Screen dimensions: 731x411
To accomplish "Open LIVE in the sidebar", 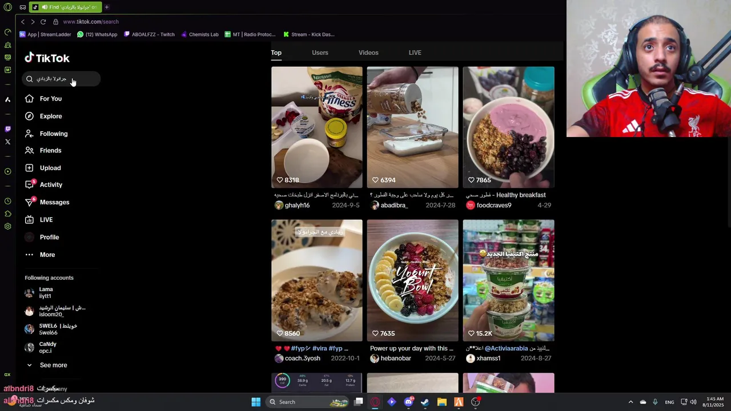I will (x=39, y=220).
